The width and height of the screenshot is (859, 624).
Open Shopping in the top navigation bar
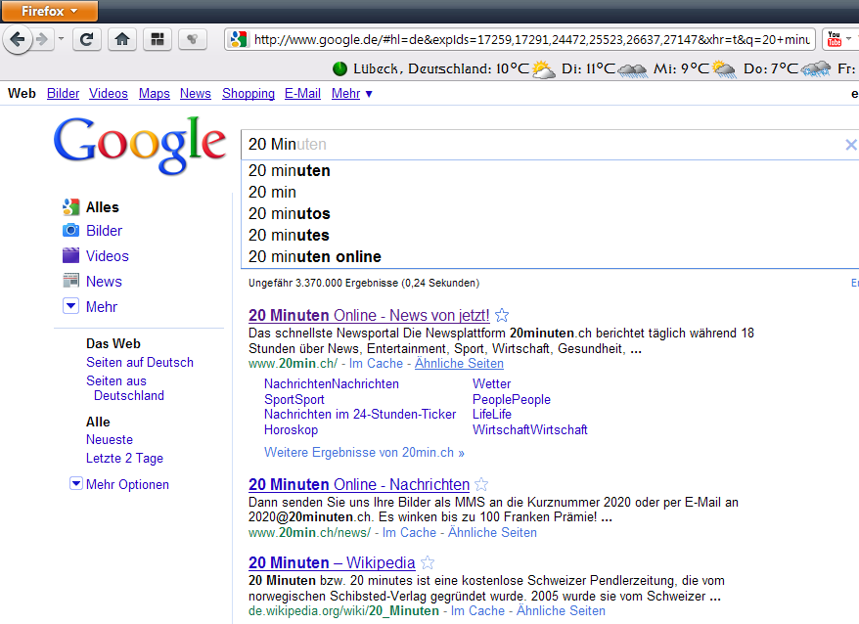coord(249,94)
